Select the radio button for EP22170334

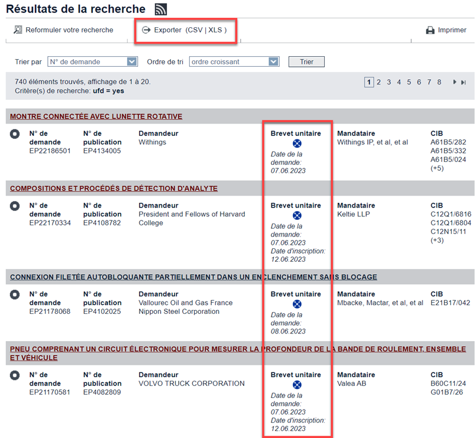(15, 206)
